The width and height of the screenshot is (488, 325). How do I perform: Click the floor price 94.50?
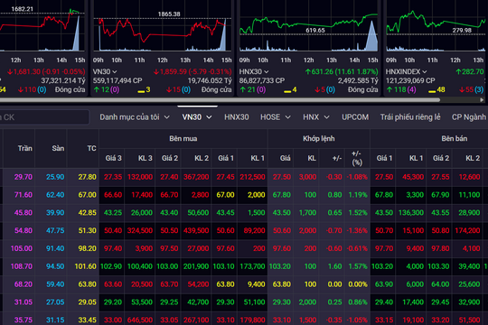tap(55, 266)
